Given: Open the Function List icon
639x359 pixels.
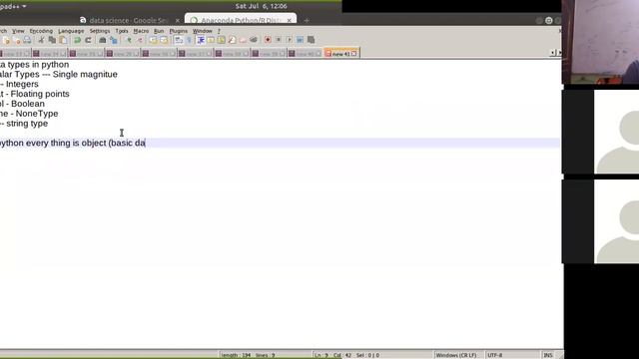Looking at the screenshot, I should 232,40.
